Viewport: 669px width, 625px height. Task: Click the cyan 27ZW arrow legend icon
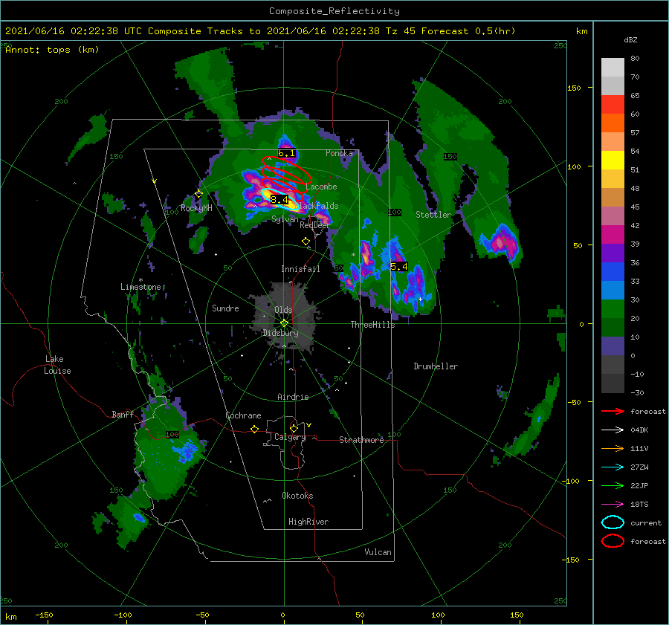click(613, 467)
